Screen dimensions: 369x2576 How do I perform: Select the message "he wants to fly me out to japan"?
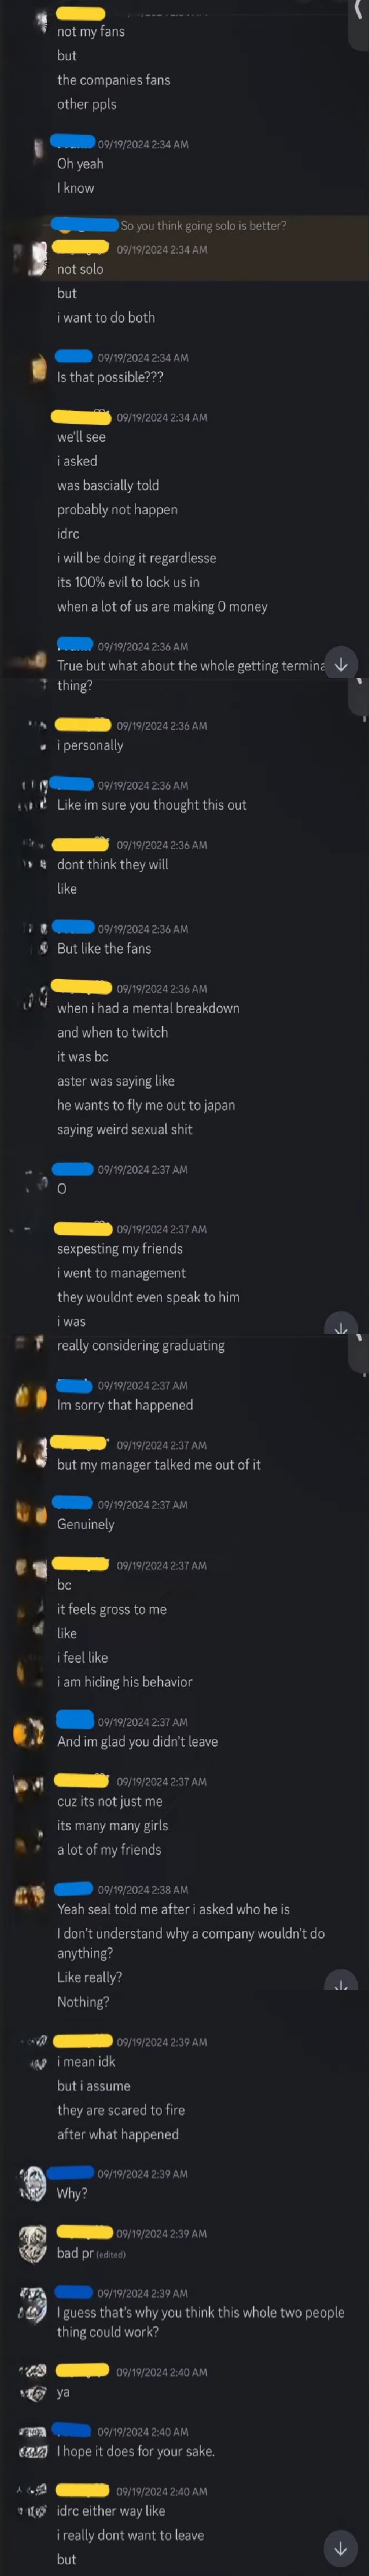pos(146,1105)
